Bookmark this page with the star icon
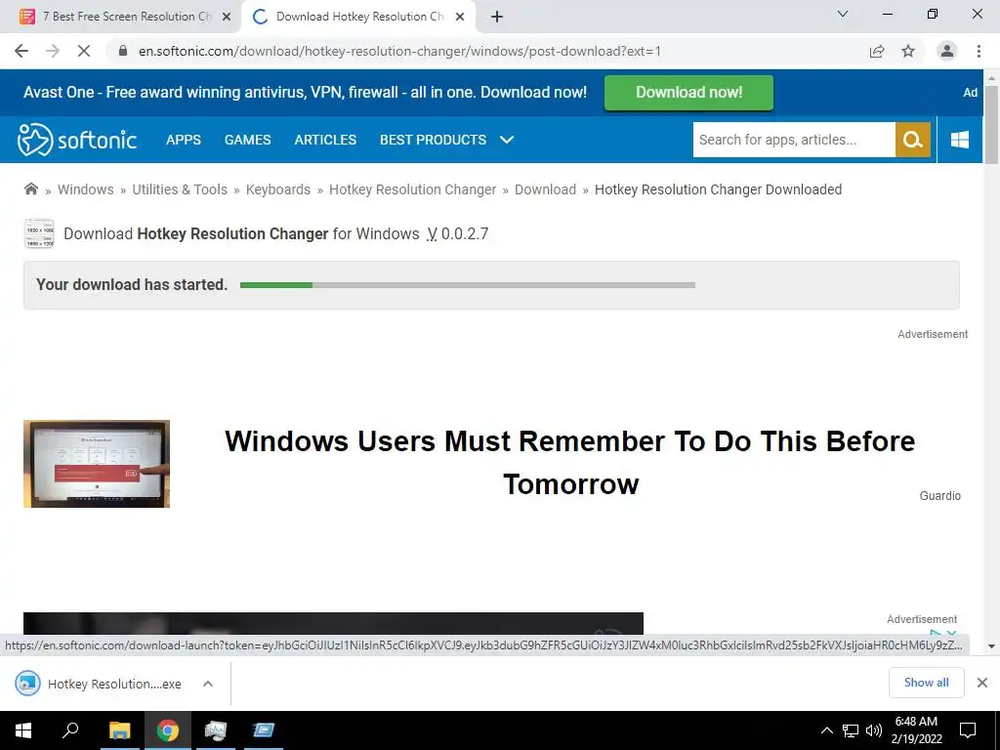The height and width of the screenshot is (750, 1000). coord(908,51)
